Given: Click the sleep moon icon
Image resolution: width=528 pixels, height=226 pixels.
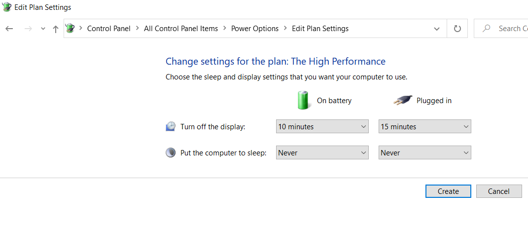Looking at the screenshot, I should pos(171,153).
